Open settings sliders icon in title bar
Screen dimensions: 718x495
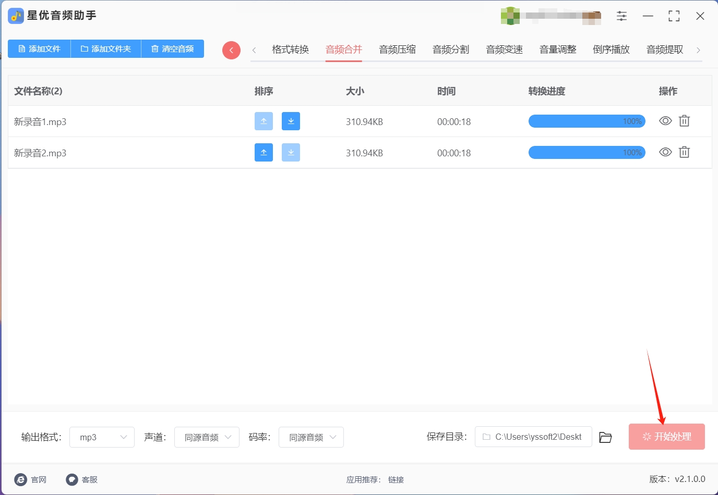click(x=621, y=16)
